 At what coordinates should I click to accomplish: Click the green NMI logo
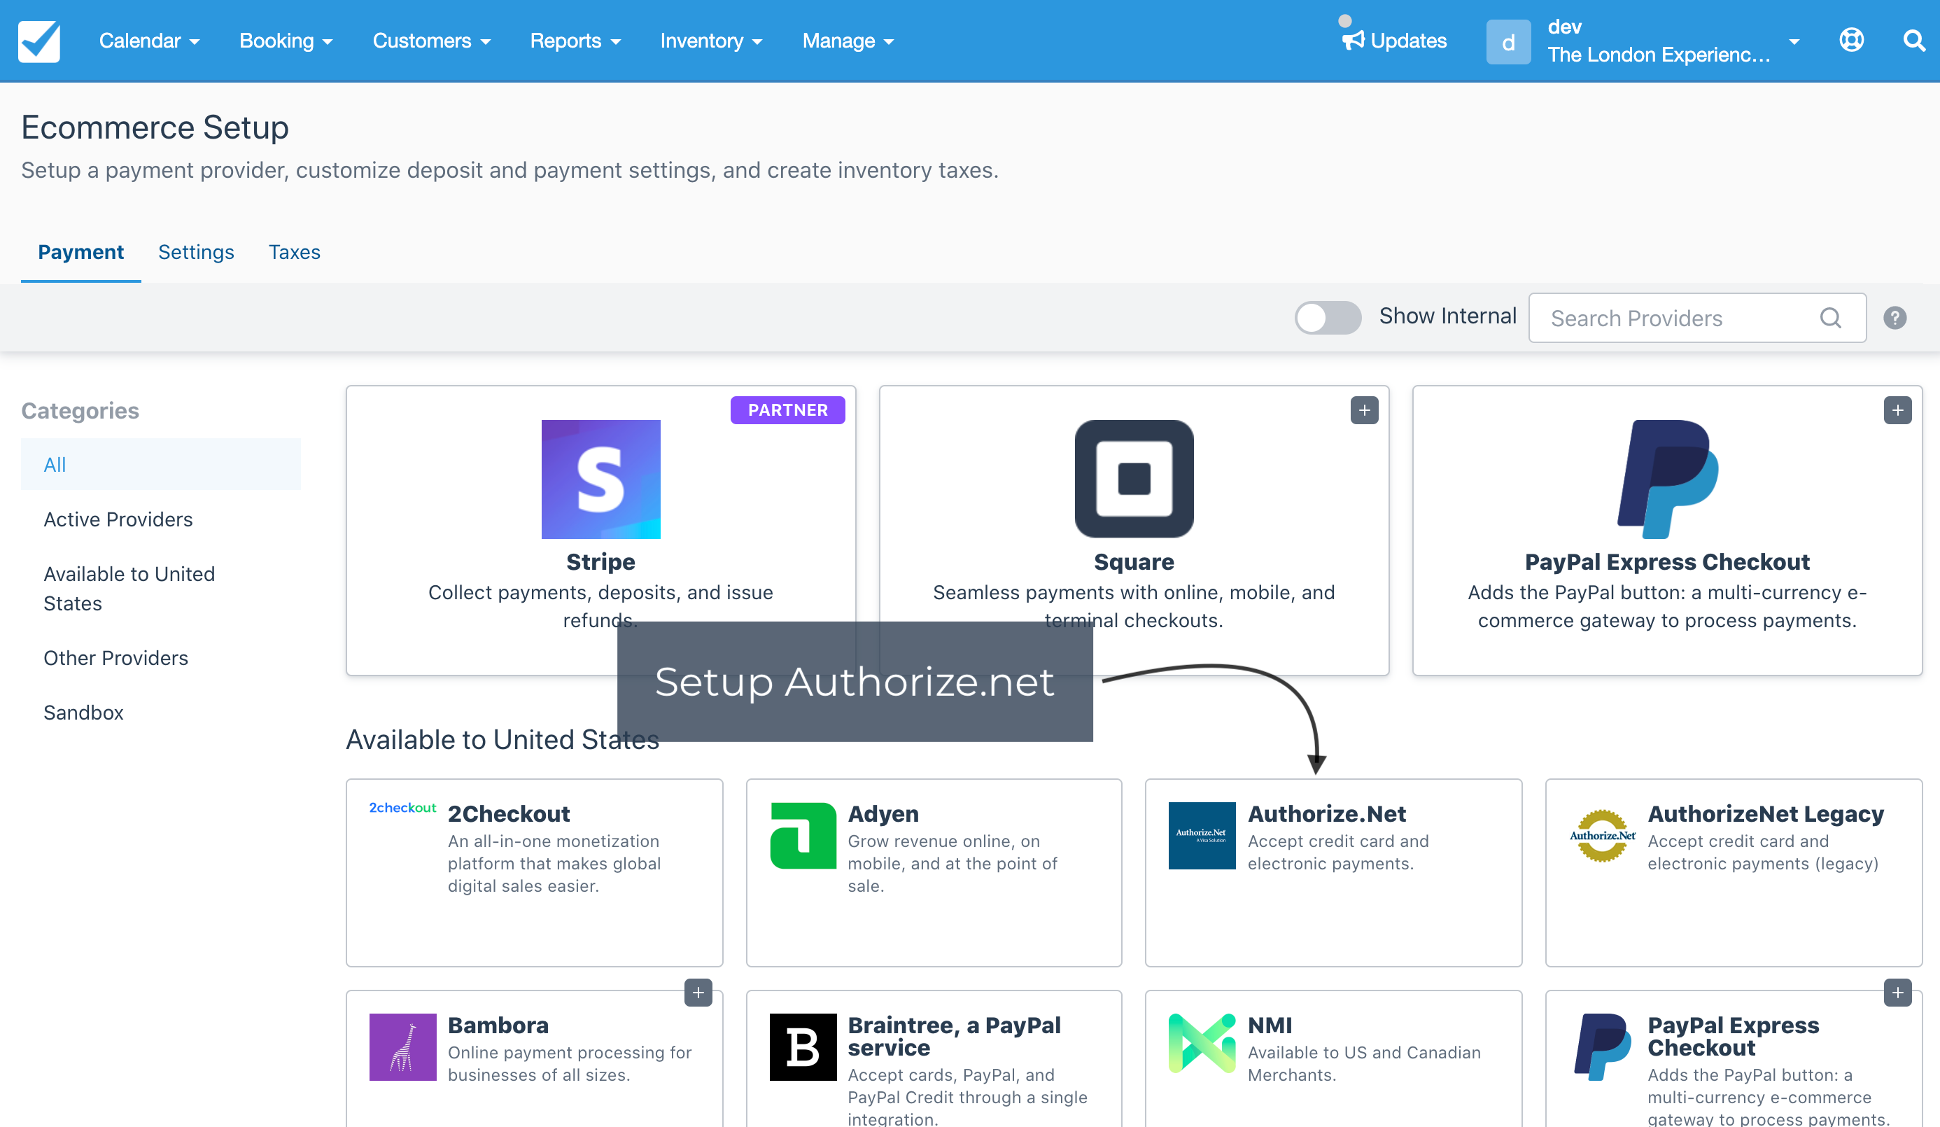pos(1202,1044)
